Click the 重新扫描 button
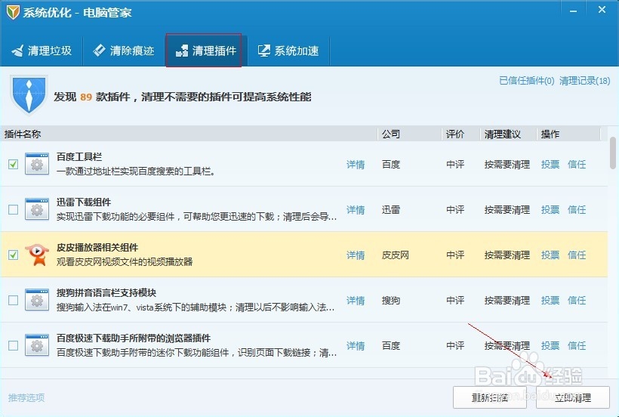Viewport: 619px width, 417px height. point(489,397)
